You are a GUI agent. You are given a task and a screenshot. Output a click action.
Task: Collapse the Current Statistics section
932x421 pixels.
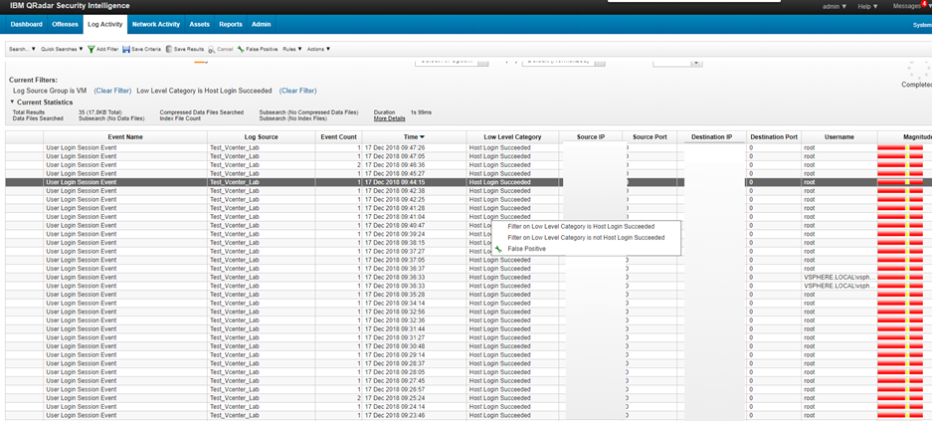pyautogui.click(x=13, y=103)
